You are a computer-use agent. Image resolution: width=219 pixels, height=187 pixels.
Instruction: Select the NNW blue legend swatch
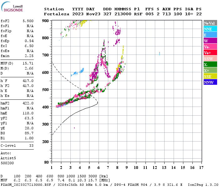(x=210, y=82)
